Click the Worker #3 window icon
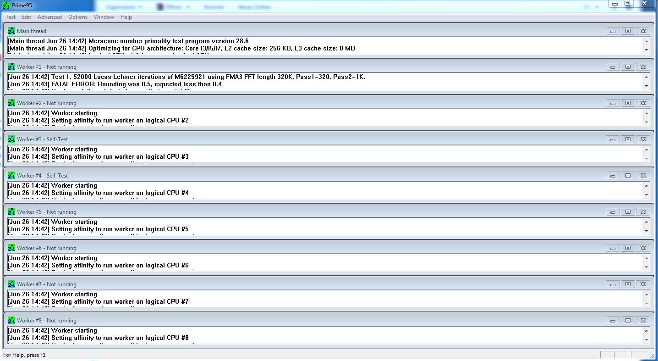Screen dimensions: 658x361 11,139
